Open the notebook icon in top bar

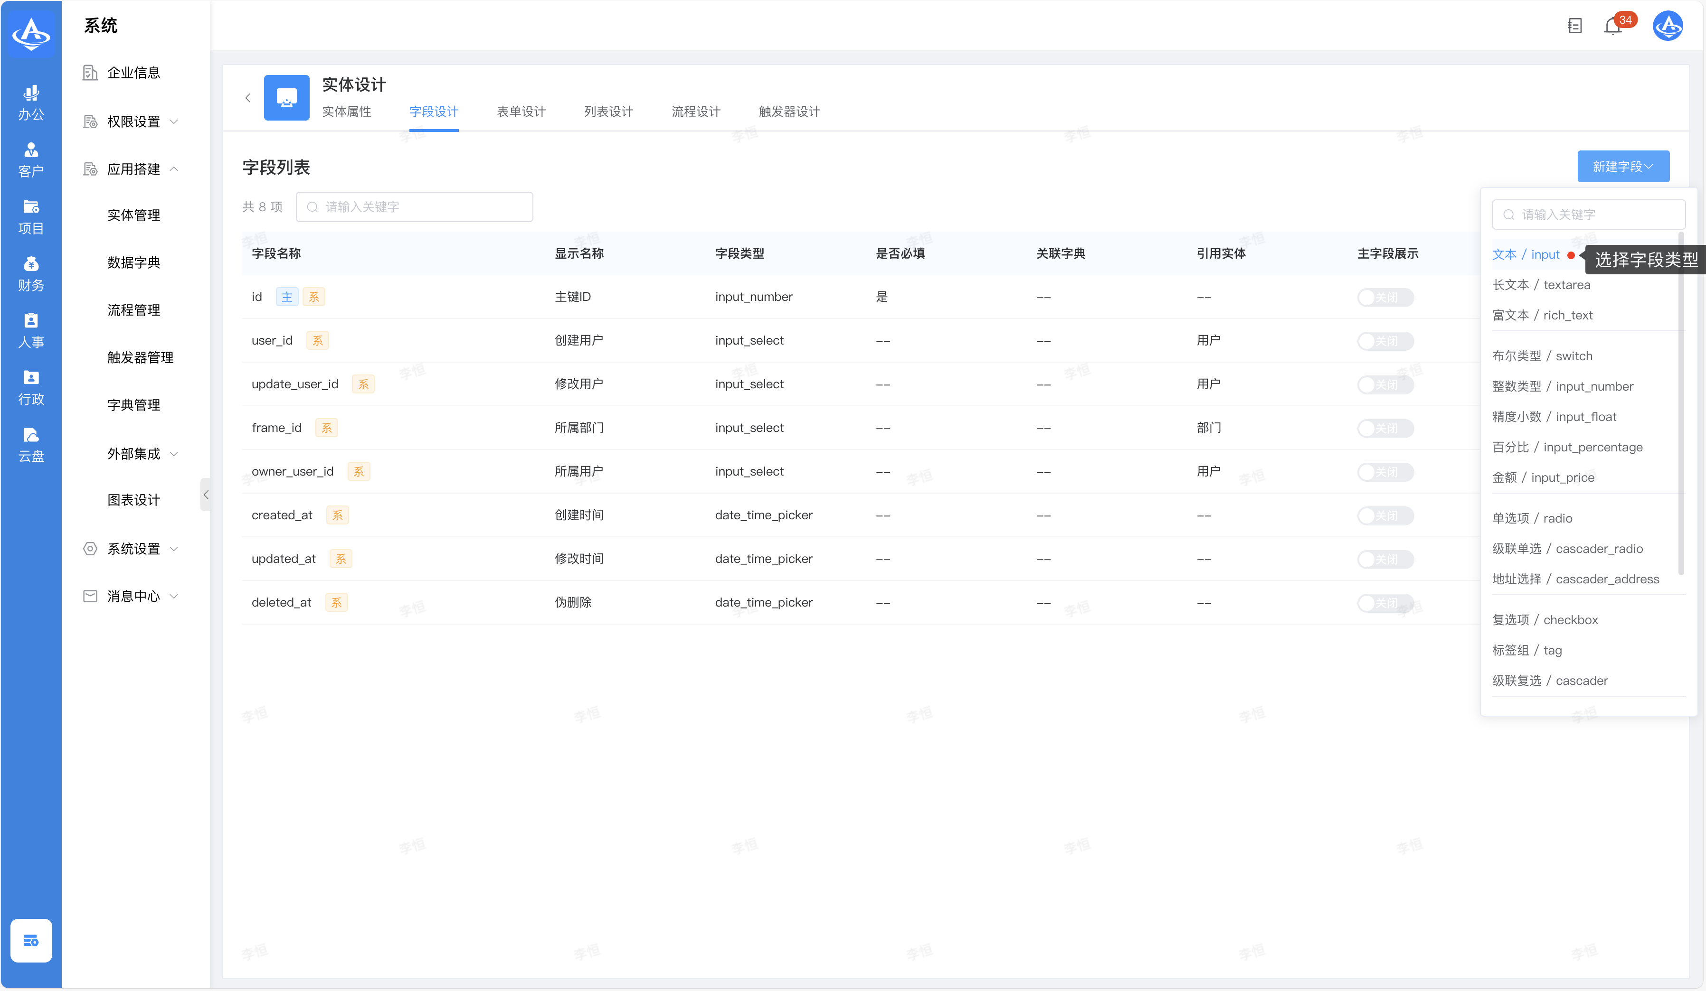coord(1574,26)
